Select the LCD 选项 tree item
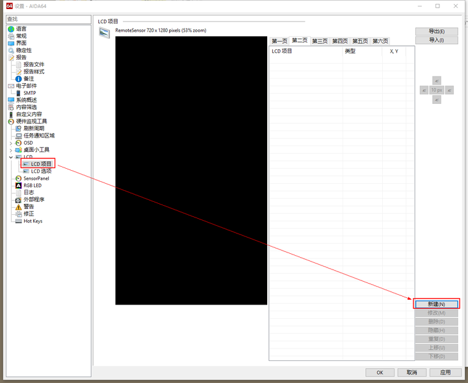Image resolution: width=468 pixels, height=383 pixels. pos(41,171)
